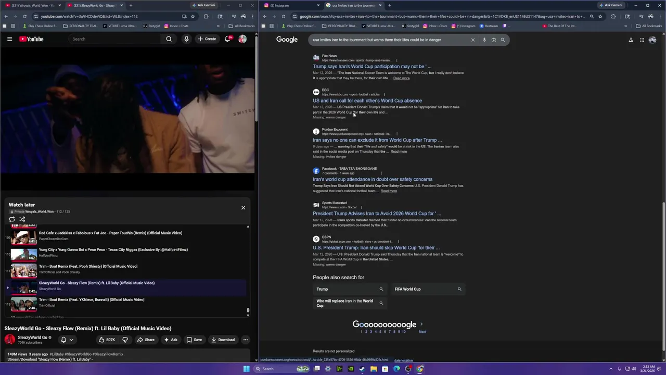Expand Read more on Facebook result
The image size is (666, 375).
tap(389, 191)
